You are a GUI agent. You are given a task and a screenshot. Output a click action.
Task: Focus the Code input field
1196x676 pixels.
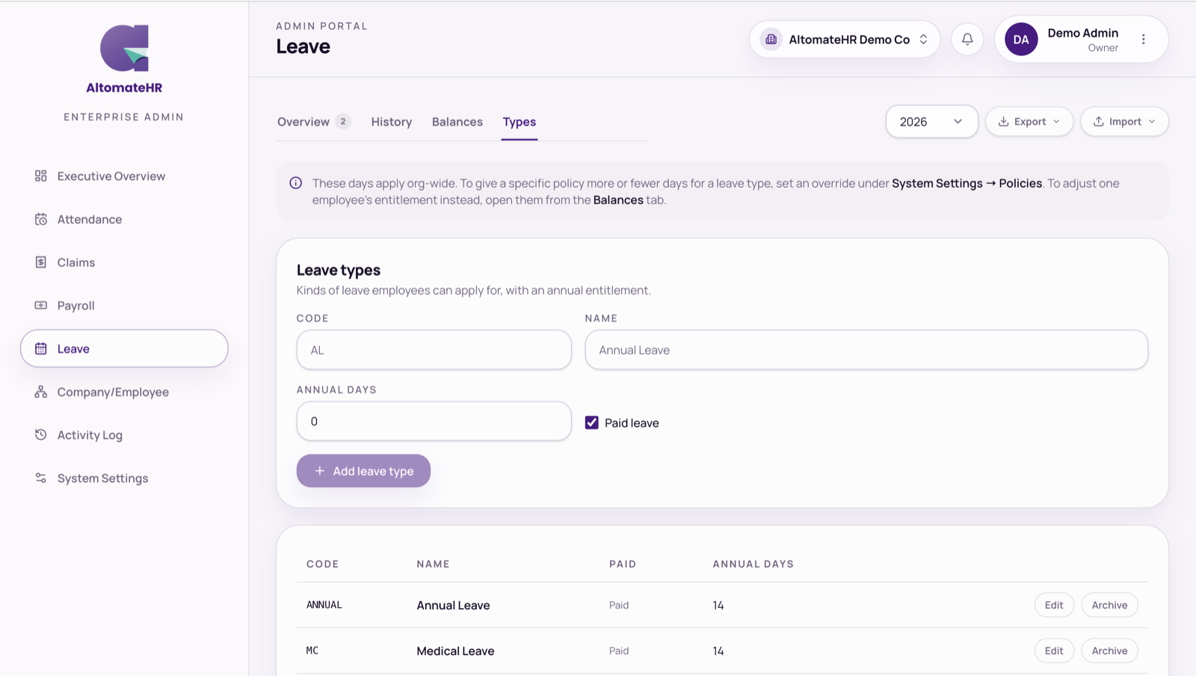[x=434, y=350]
